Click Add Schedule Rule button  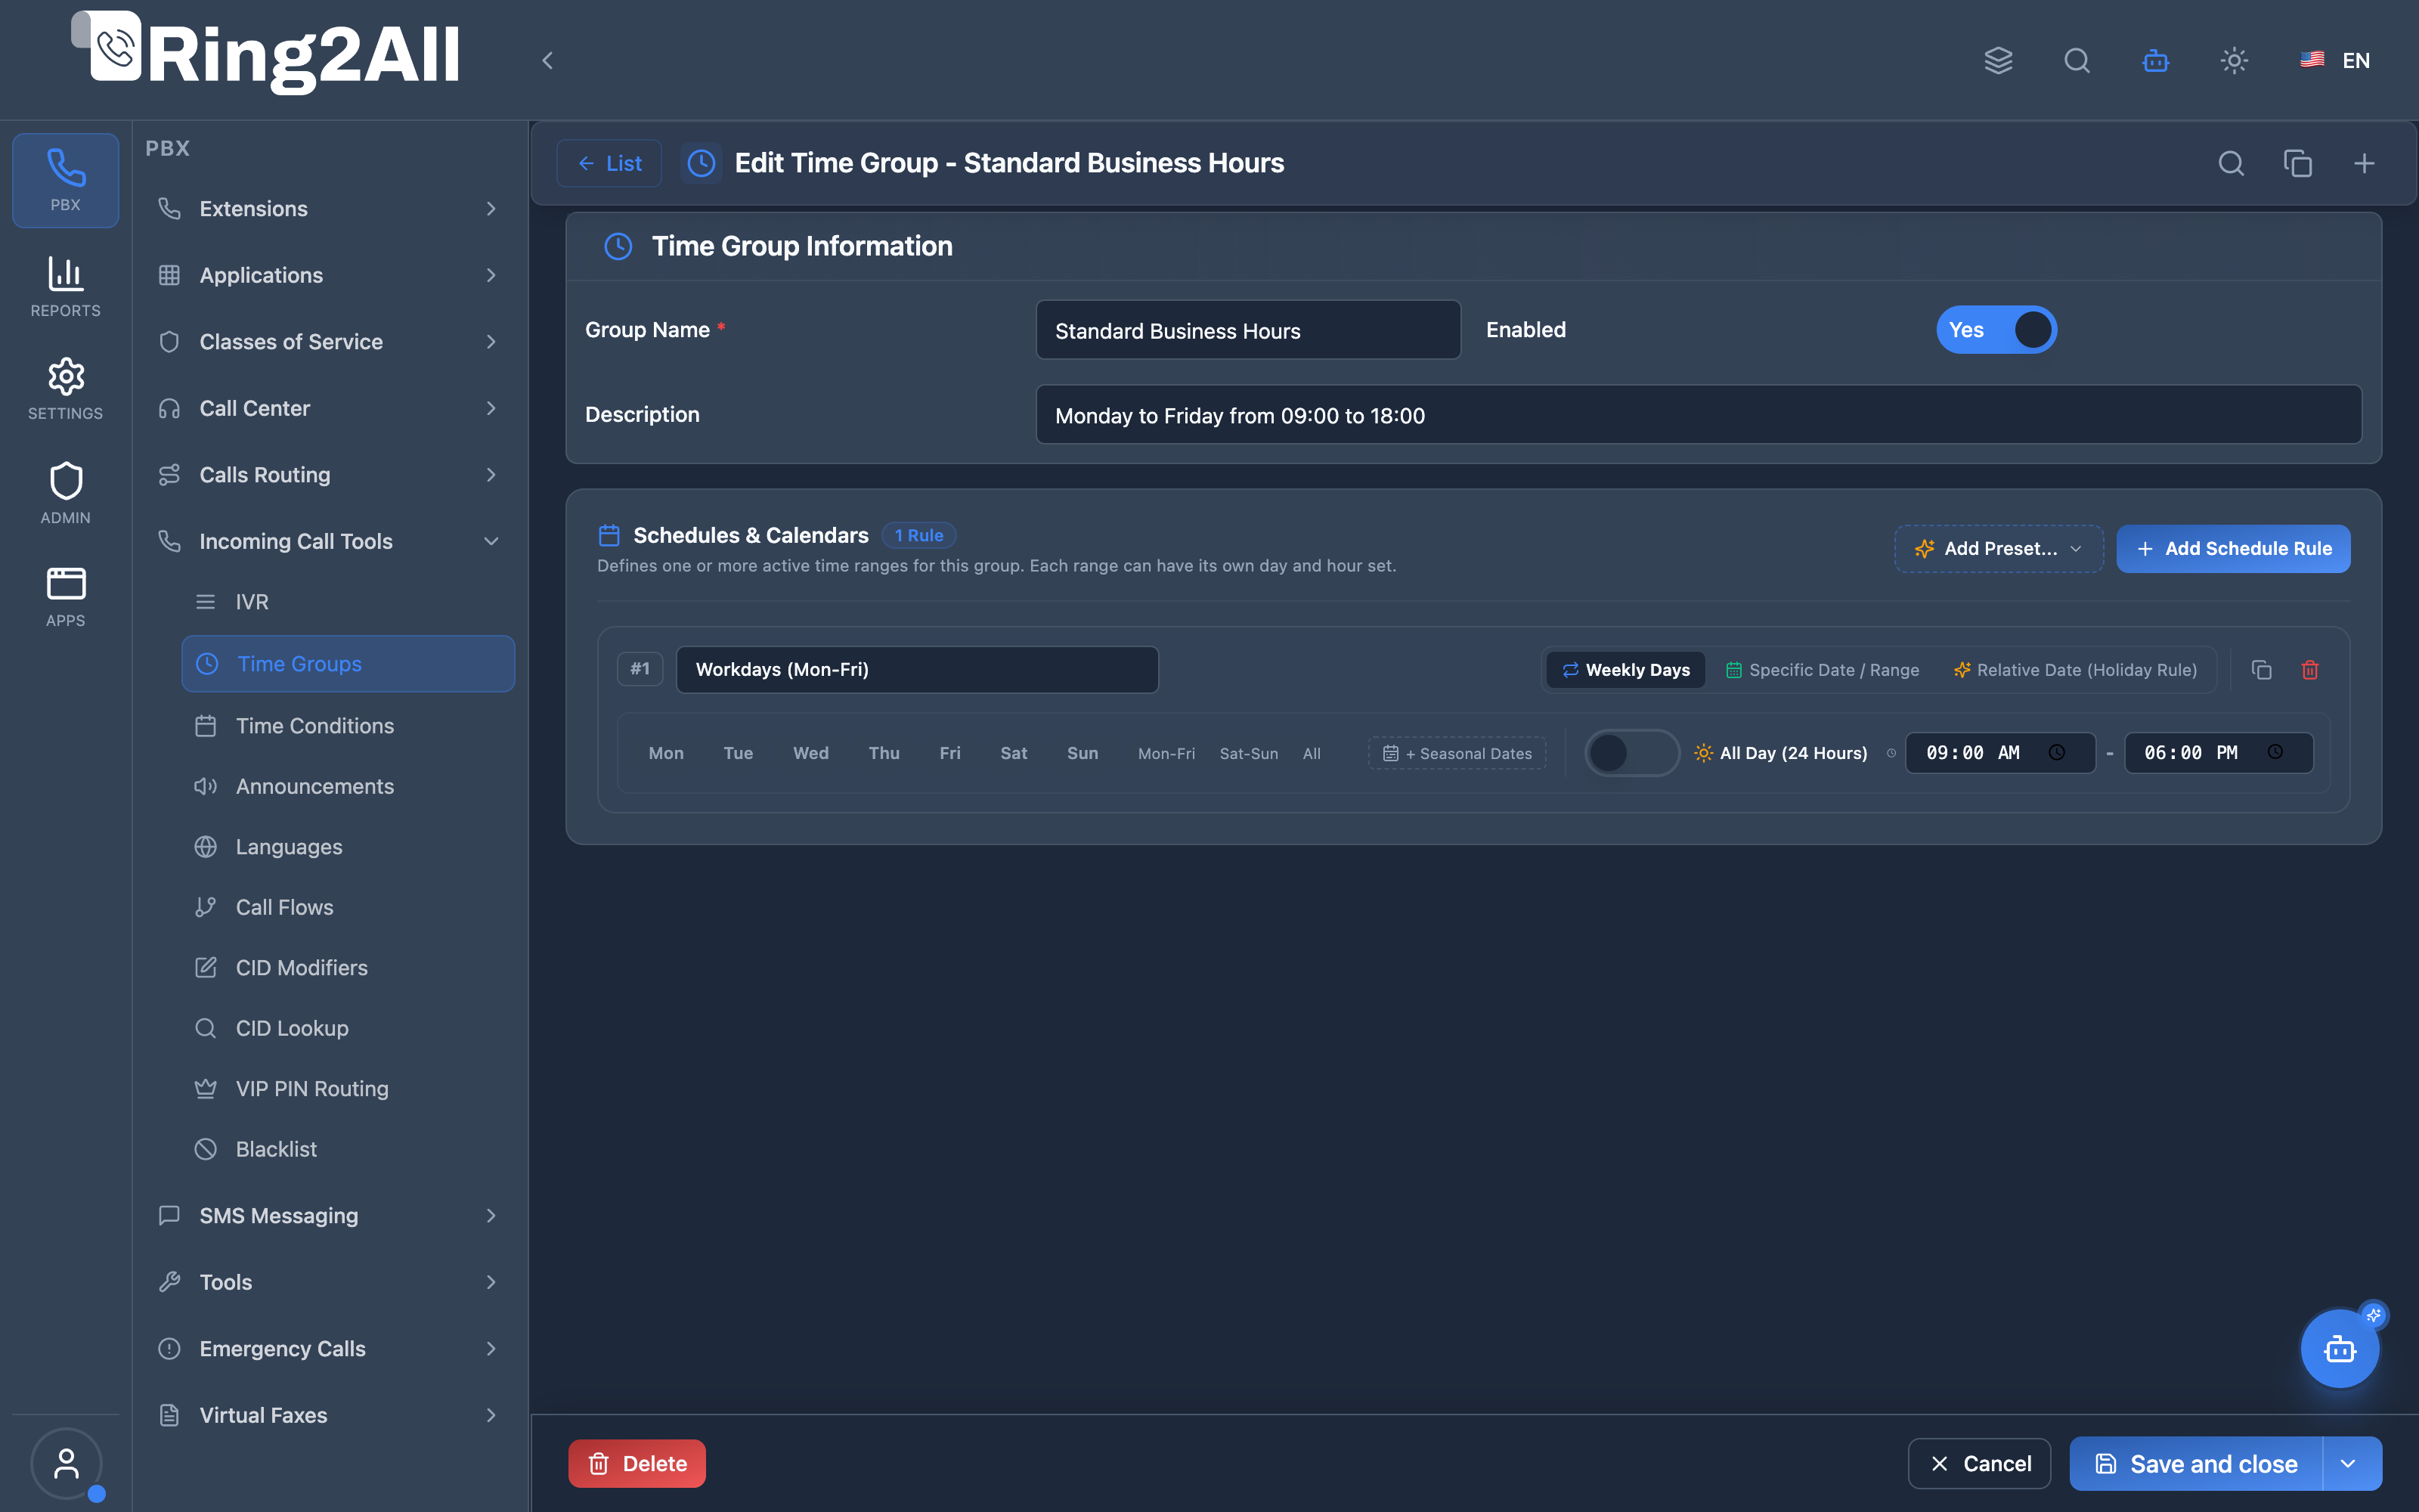pyautogui.click(x=2233, y=548)
